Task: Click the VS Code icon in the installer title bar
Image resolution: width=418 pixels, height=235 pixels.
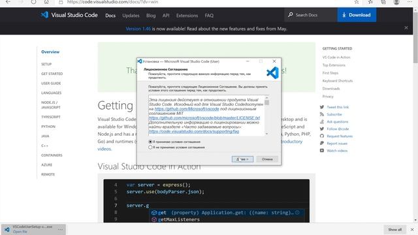Action: 139,61
